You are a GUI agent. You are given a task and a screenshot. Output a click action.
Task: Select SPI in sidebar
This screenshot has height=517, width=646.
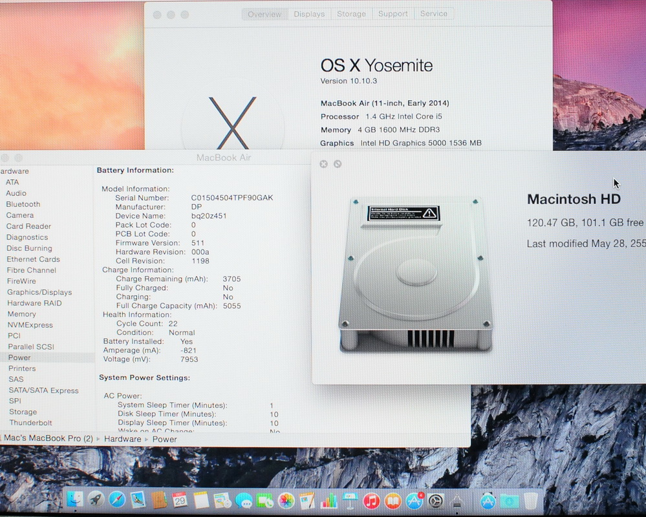tap(15, 401)
